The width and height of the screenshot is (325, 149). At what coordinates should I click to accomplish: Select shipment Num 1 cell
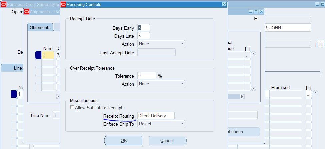tap(48, 55)
